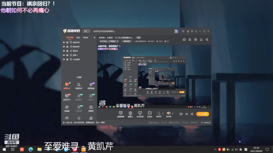Open the voice tool with purple badge
273x153 pixels.
tap(91, 86)
